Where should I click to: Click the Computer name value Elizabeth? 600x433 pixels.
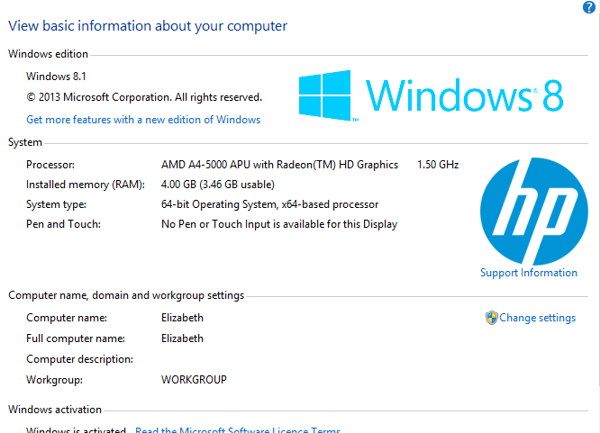182,318
